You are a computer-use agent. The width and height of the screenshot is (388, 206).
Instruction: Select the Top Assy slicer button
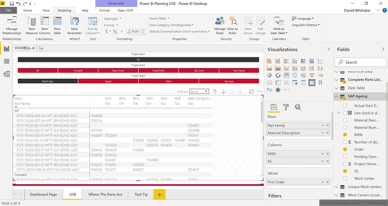229,81
